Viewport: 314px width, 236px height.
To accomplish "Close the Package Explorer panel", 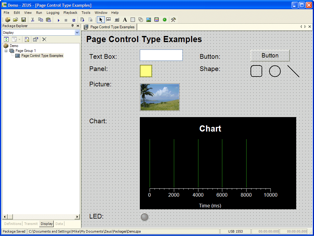I will (78, 26).
